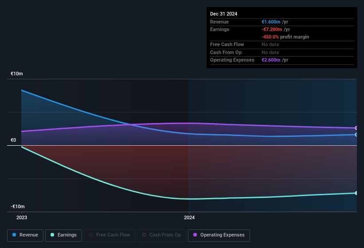Click the -€10m y-axis label

click(17, 206)
